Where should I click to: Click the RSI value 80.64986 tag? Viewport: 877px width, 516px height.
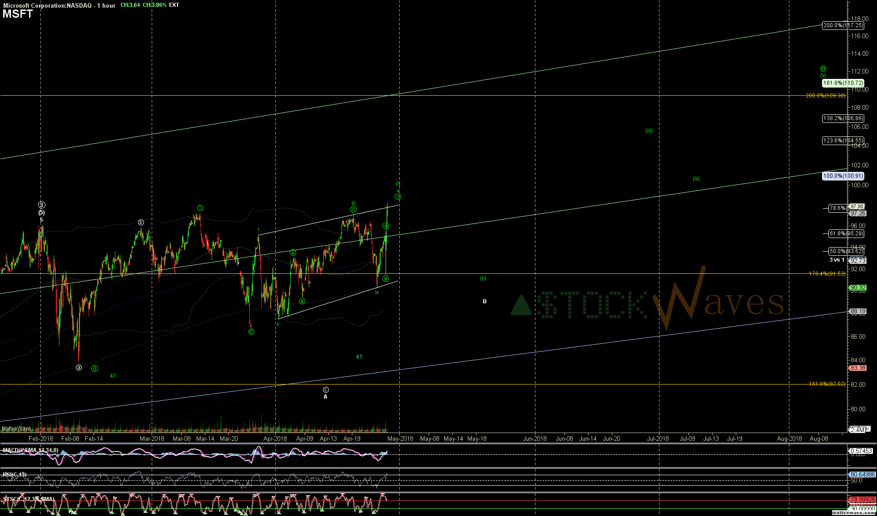point(862,474)
